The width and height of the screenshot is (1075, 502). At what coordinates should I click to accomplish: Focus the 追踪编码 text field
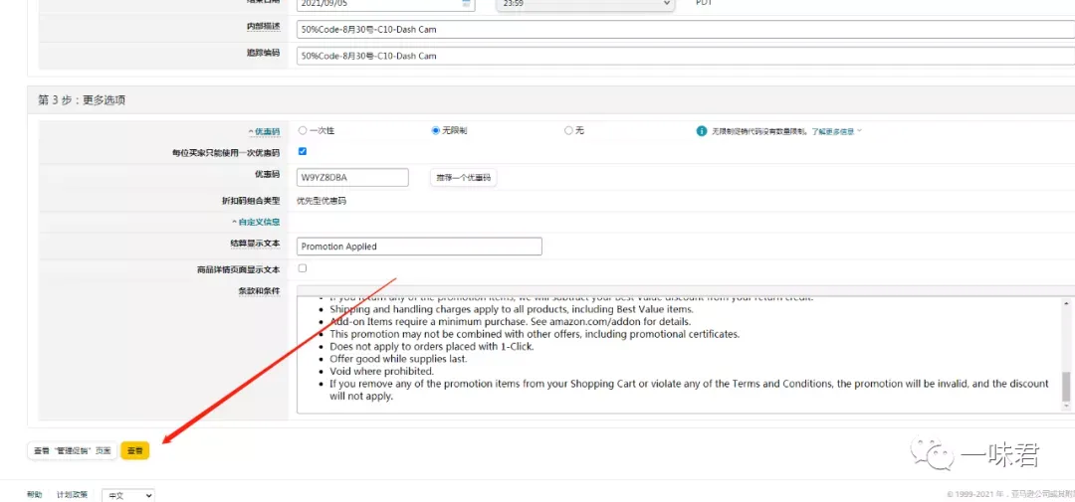[686, 56]
